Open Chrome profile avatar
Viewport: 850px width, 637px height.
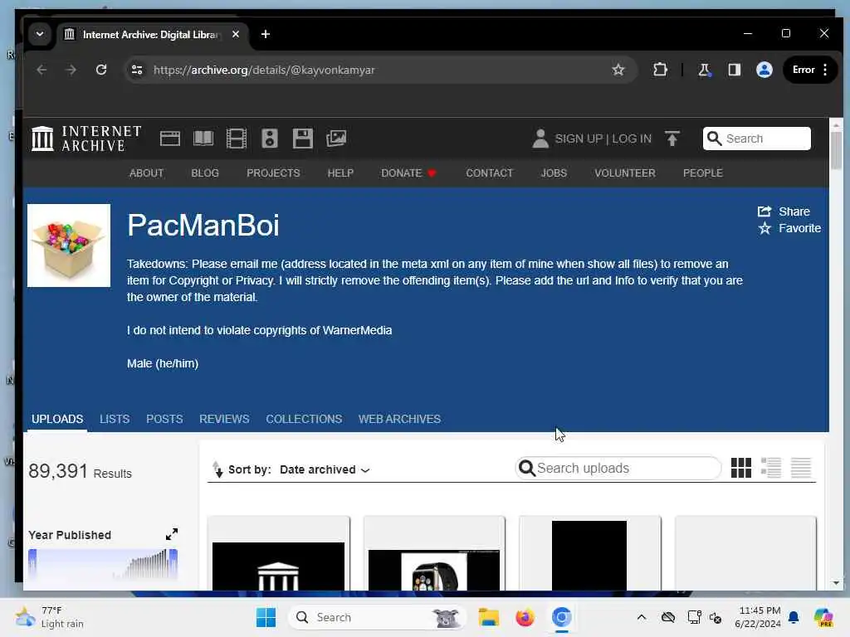point(765,70)
